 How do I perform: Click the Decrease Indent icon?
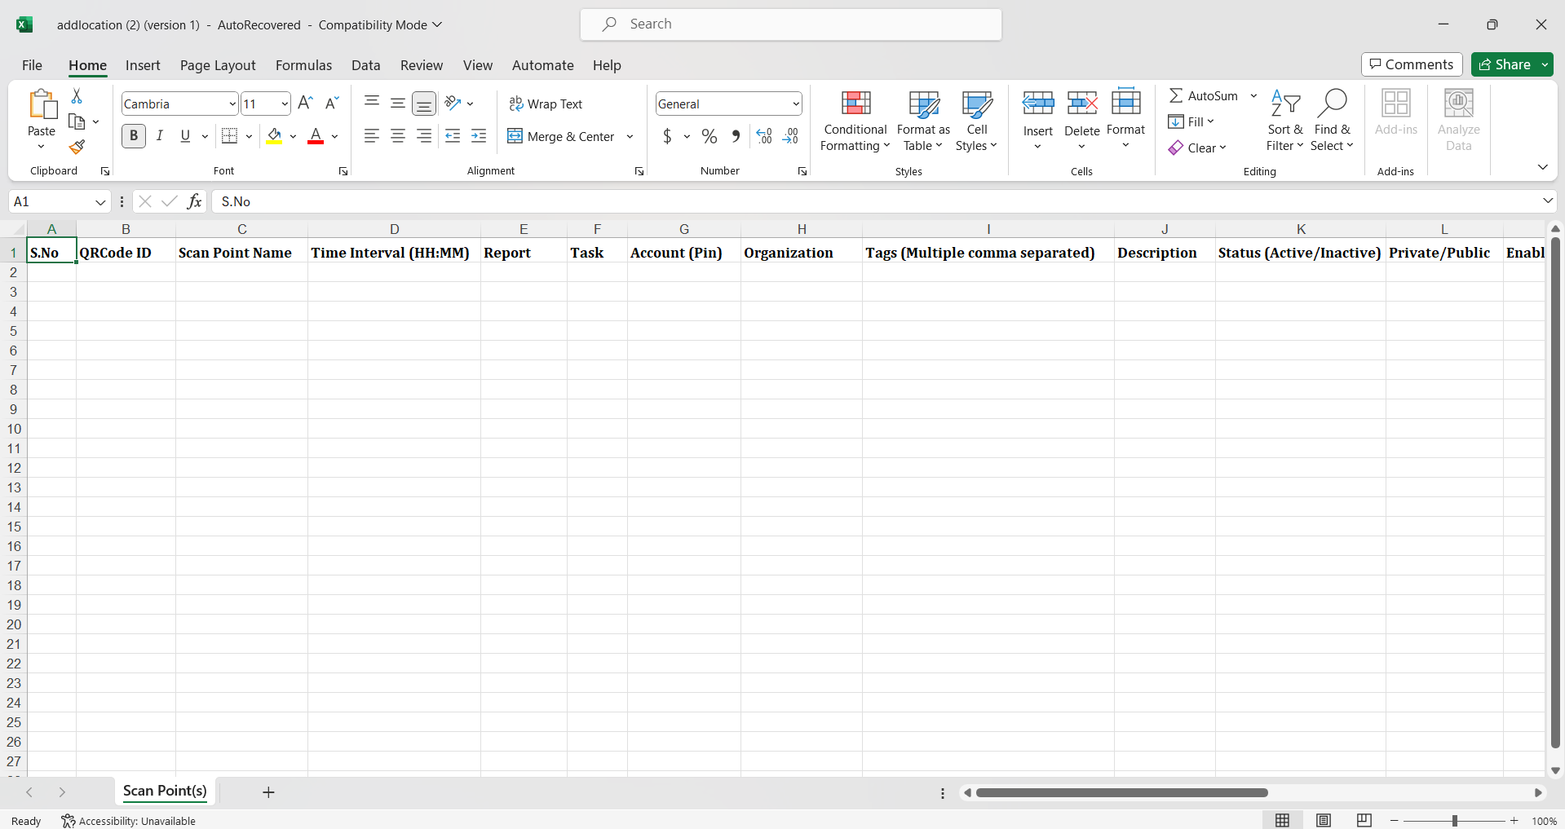pyautogui.click(x=453, y=136)
